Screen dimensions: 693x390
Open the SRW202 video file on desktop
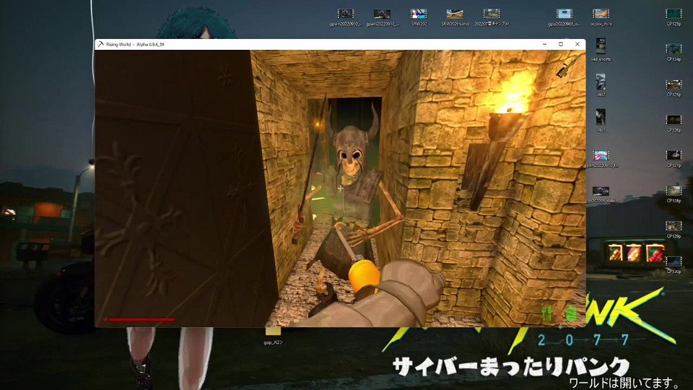click(x=418, y=17)
